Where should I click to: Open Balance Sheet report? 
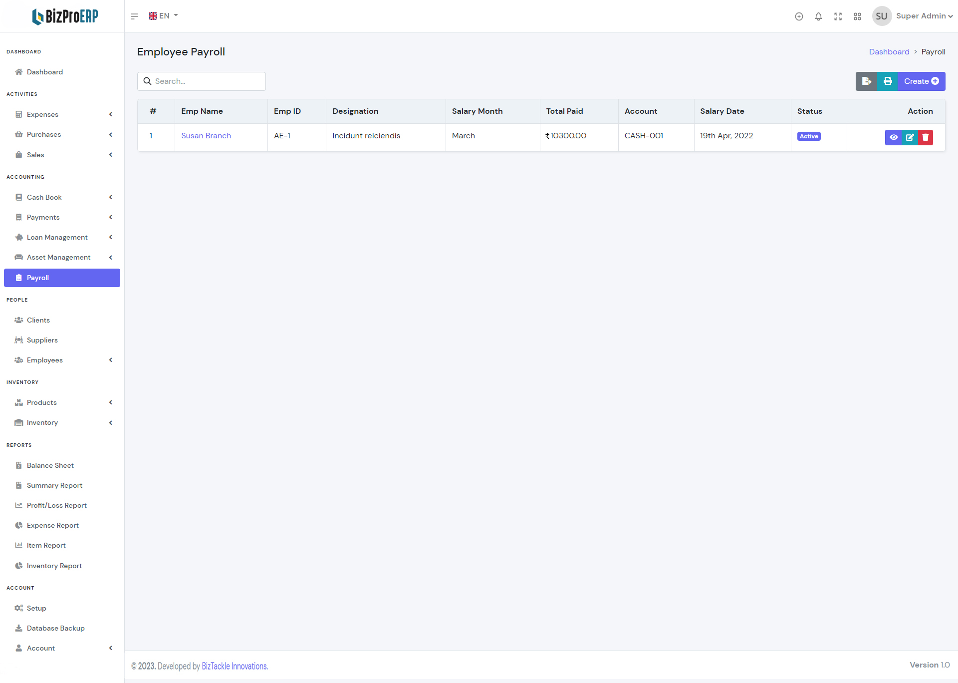coord(50,465)
